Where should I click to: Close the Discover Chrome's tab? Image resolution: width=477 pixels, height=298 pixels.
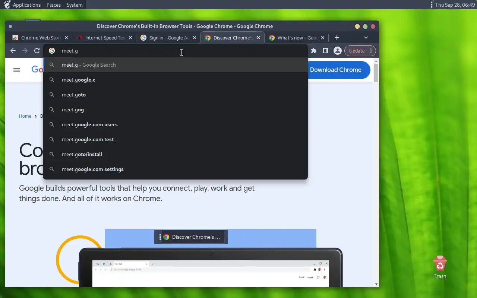pos(259,38)
